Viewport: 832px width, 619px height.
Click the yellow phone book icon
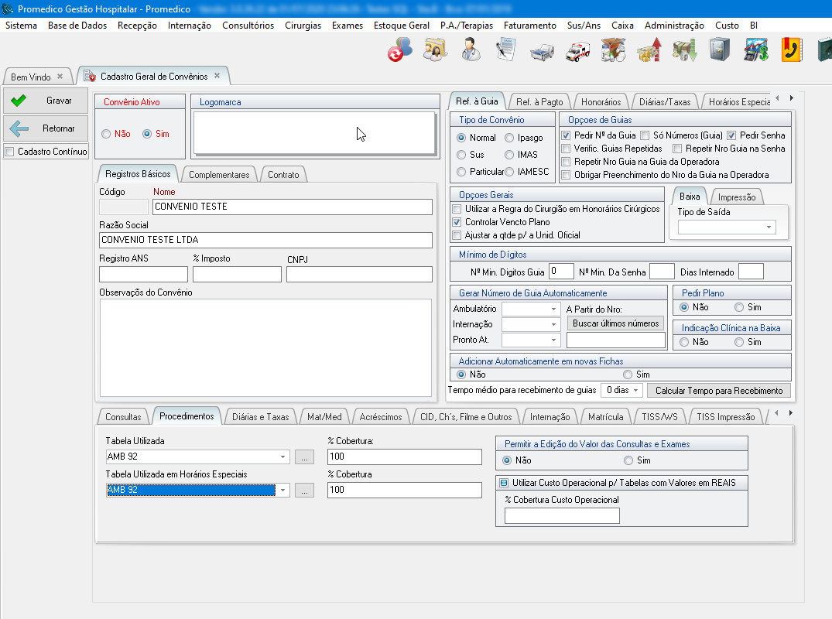(x=791, y=50)
